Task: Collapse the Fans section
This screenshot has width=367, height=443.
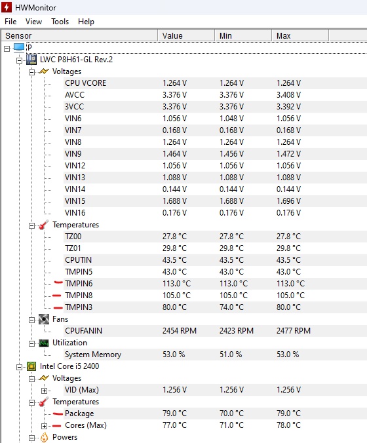Action: point(31,320)
